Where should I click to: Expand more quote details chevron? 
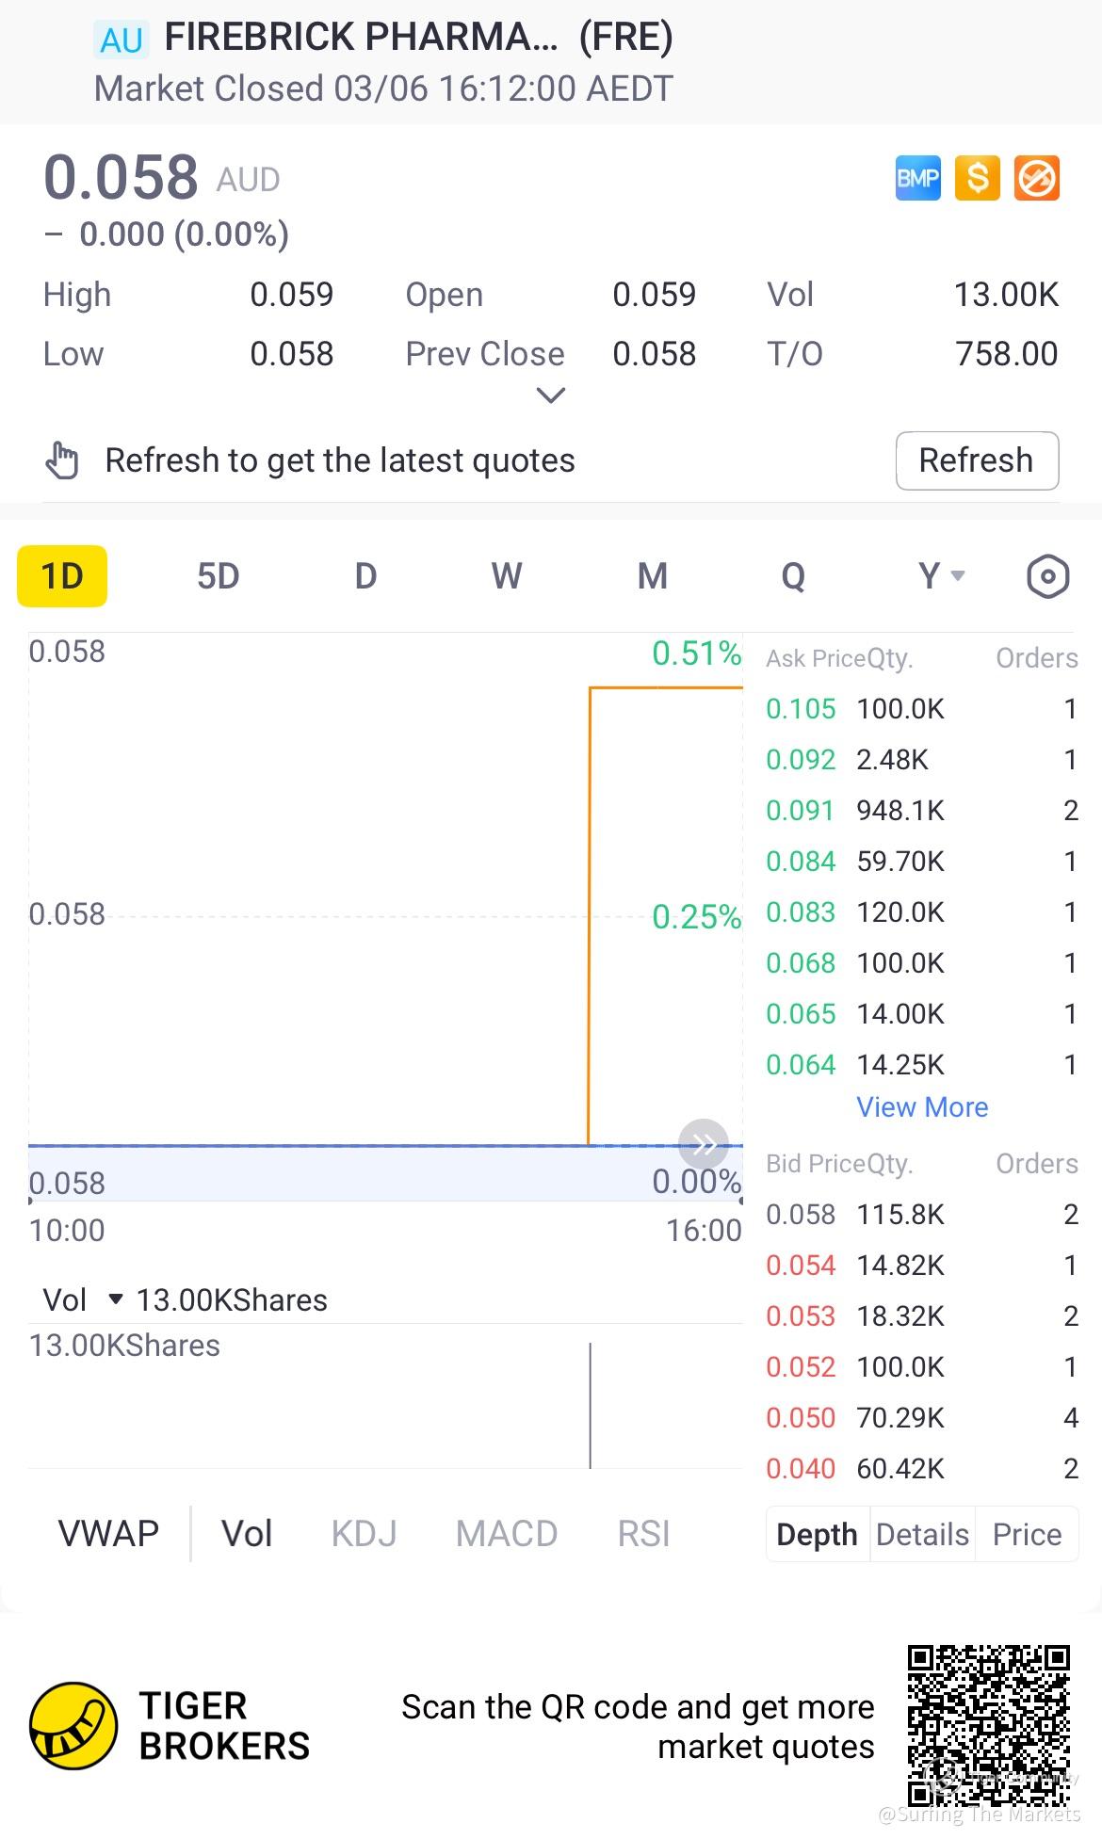click(x=550, y=395)
